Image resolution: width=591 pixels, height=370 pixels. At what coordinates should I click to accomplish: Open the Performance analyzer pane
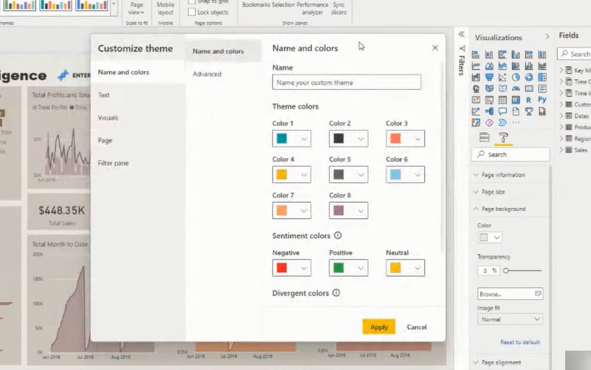coord(313,8)
